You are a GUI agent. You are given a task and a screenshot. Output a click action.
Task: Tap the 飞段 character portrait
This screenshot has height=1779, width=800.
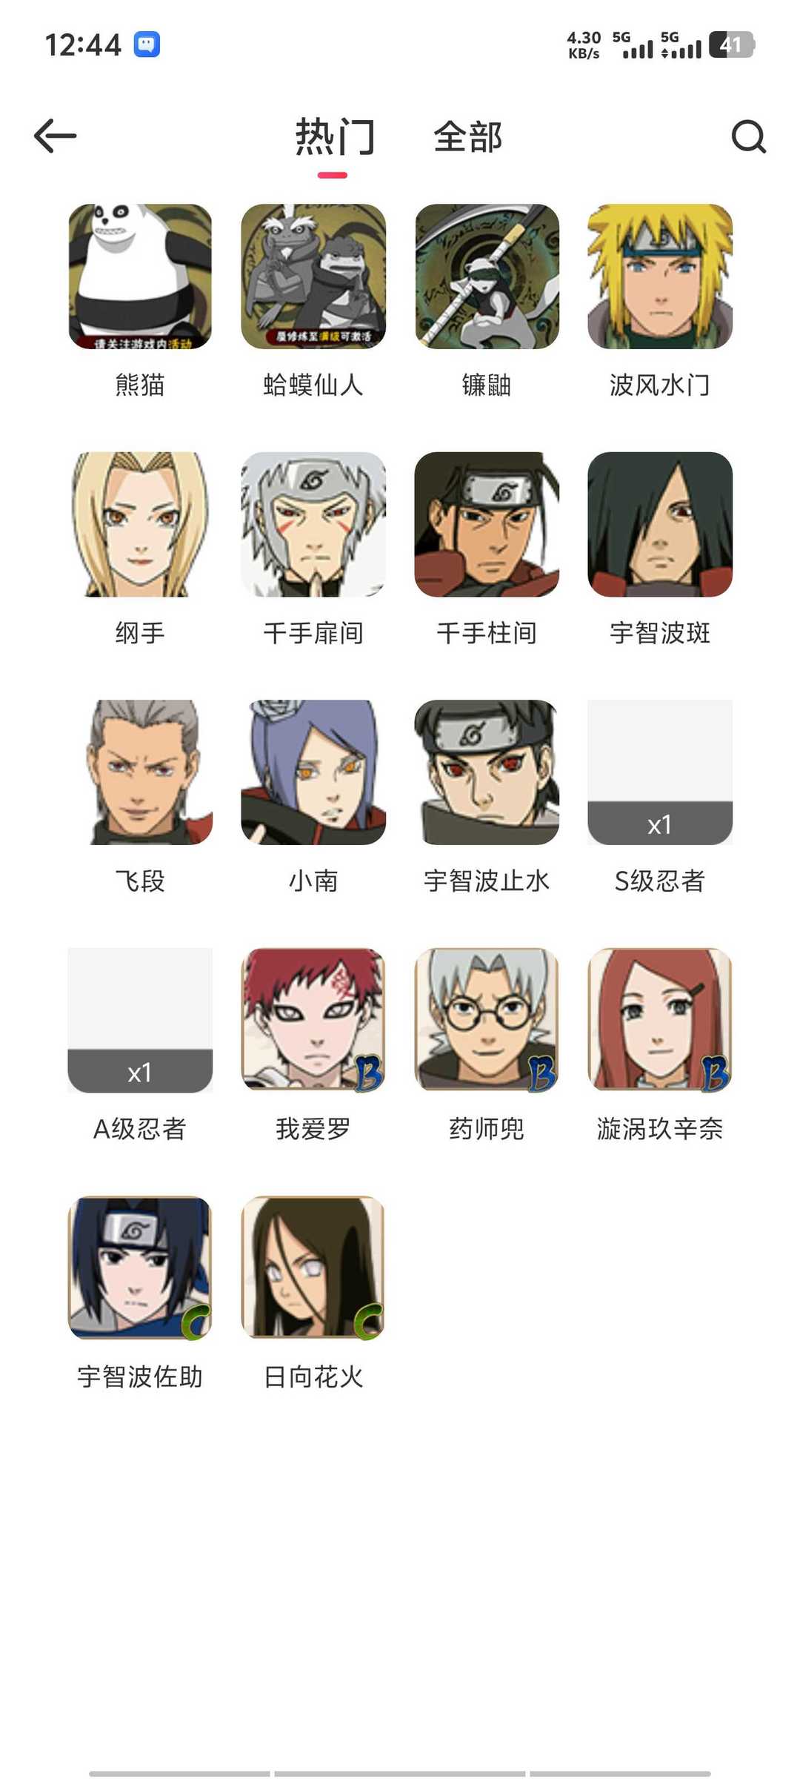[140, 772]
